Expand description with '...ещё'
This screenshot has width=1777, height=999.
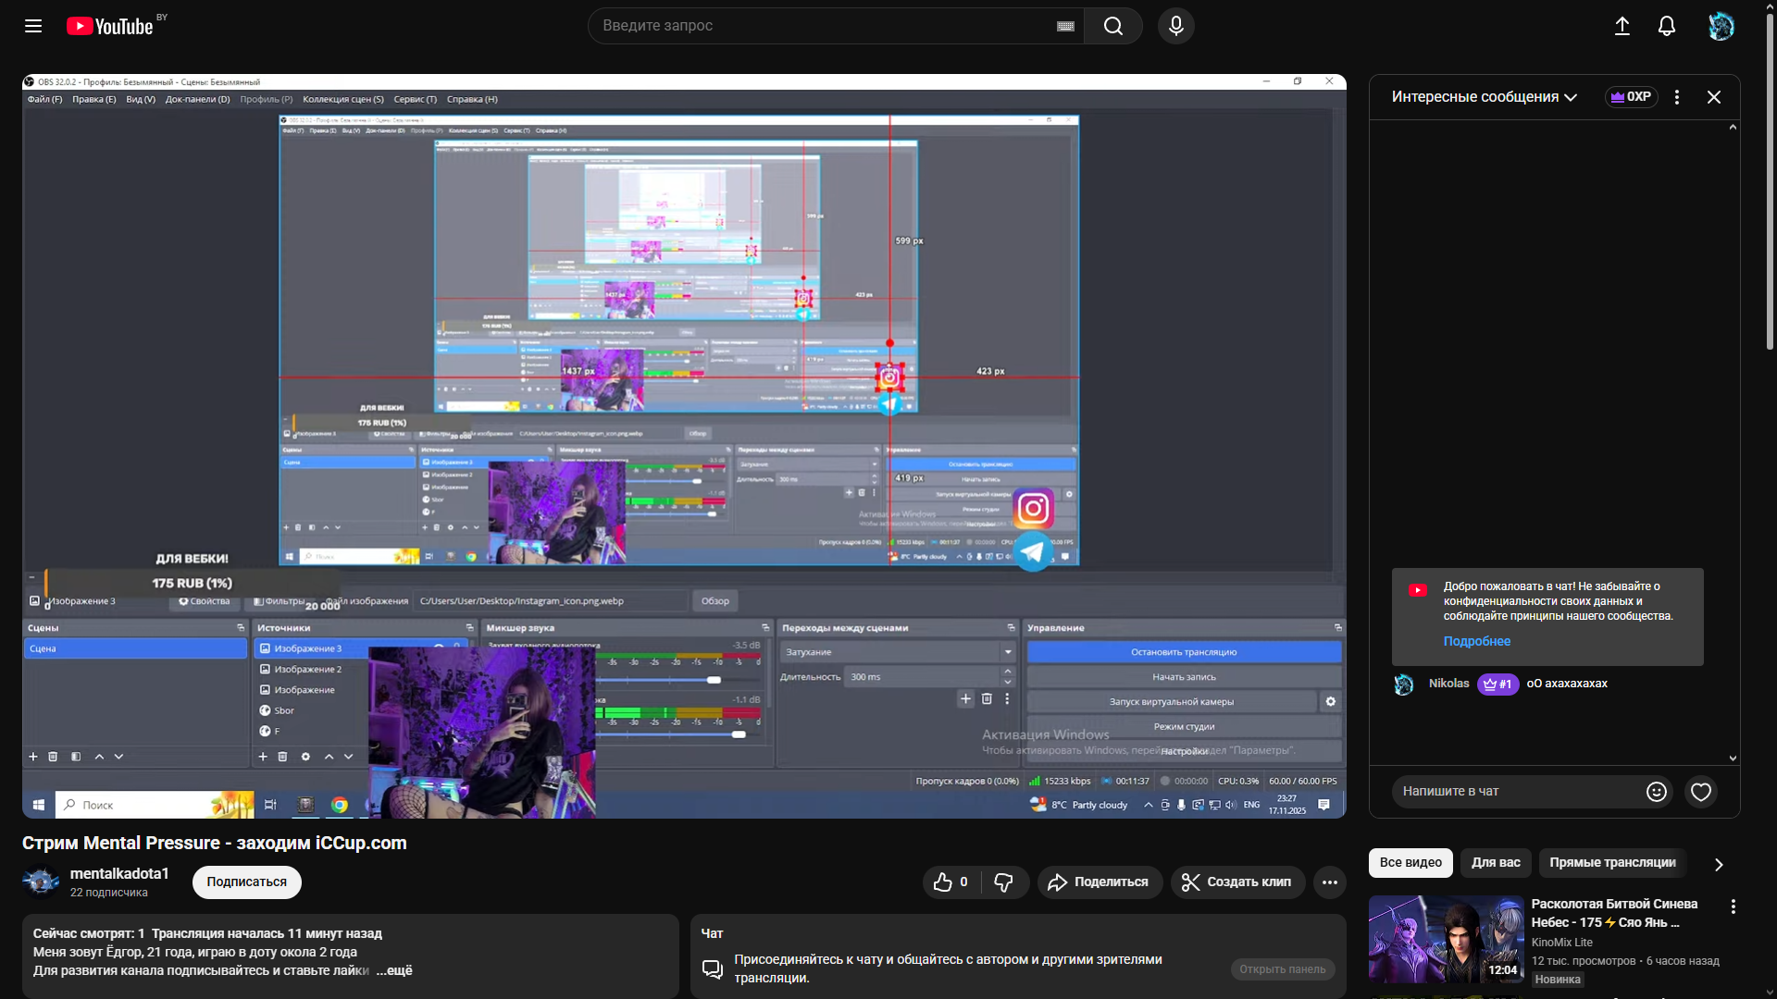point(394,970)
